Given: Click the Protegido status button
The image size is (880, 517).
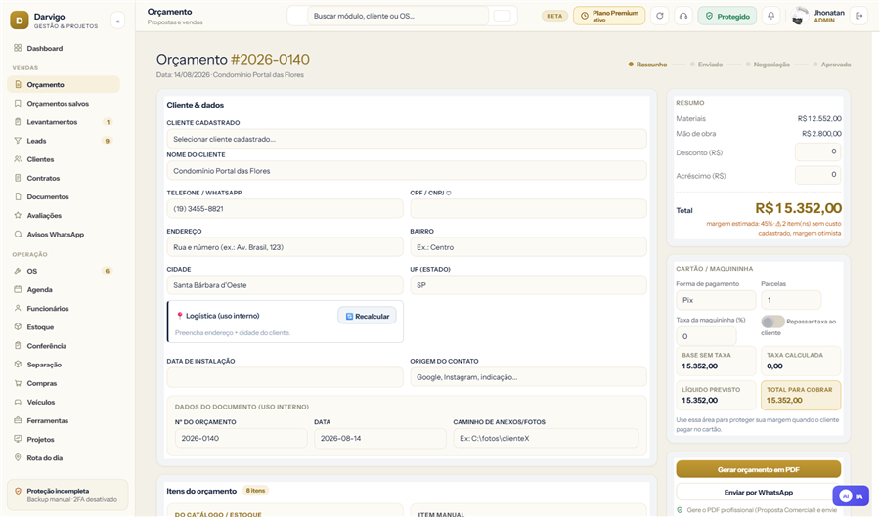Looking at the screenshot, I should click(x=726, y=16).
